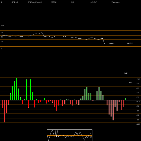Screen dimensions: 141x141
Task: Click the 'SI(TM)' title text
Action: [x=54, y=2]
